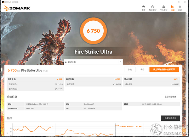Open the Benchmarks (基准测试) gauge icon
Image resolution: width=189 pixels, height=137 pixels.
pos(152,7)
